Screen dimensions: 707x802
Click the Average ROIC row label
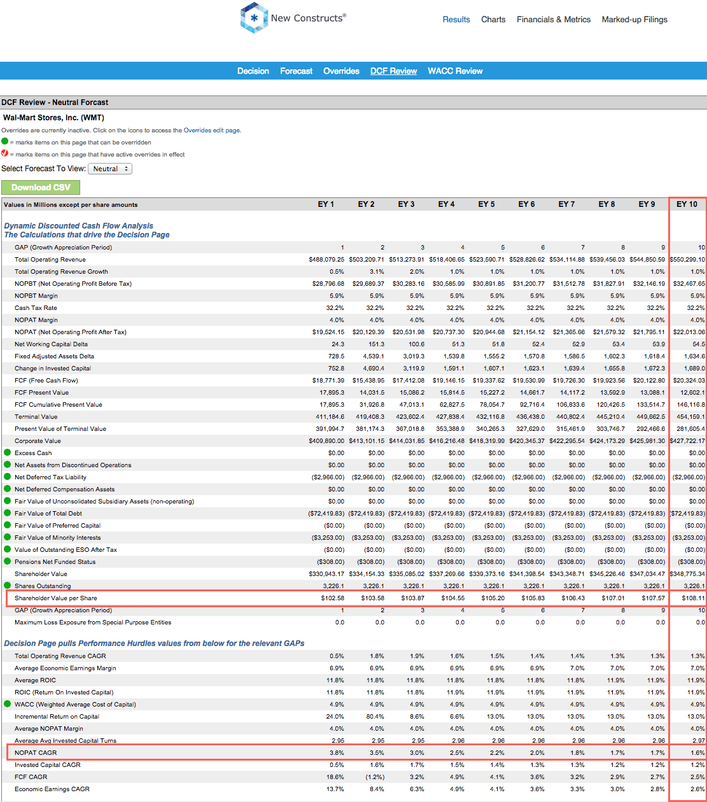[x=35, y=680]
